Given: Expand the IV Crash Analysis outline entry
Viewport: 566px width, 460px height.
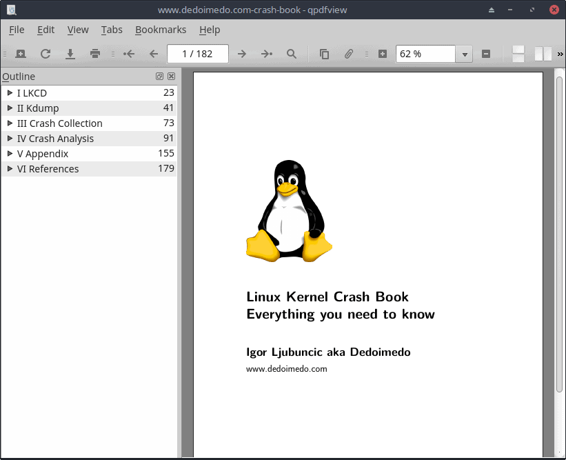Looking at the screenshot, I should click(x=10, y=139).
